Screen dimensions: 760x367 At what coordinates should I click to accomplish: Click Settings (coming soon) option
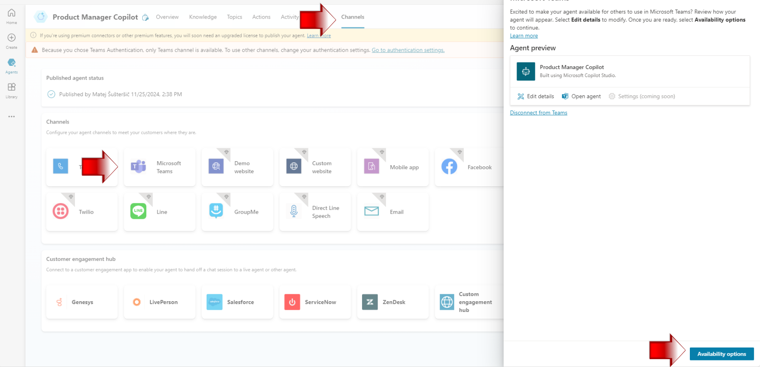coord(642,96)
